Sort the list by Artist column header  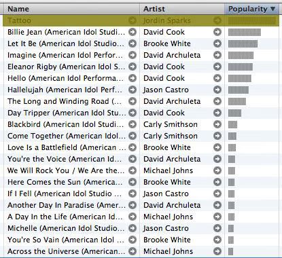[x=182, y=9]
